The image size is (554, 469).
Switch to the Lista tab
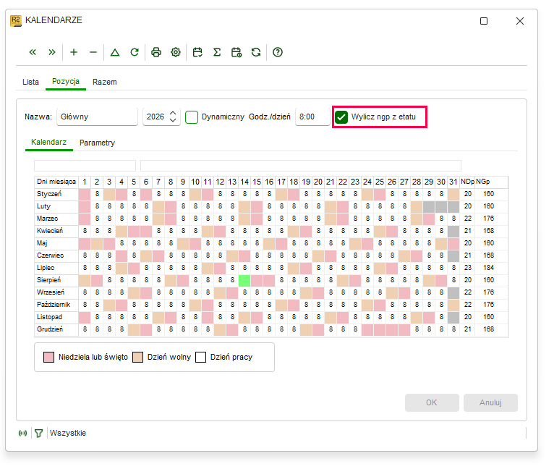(x=31, y=82)
